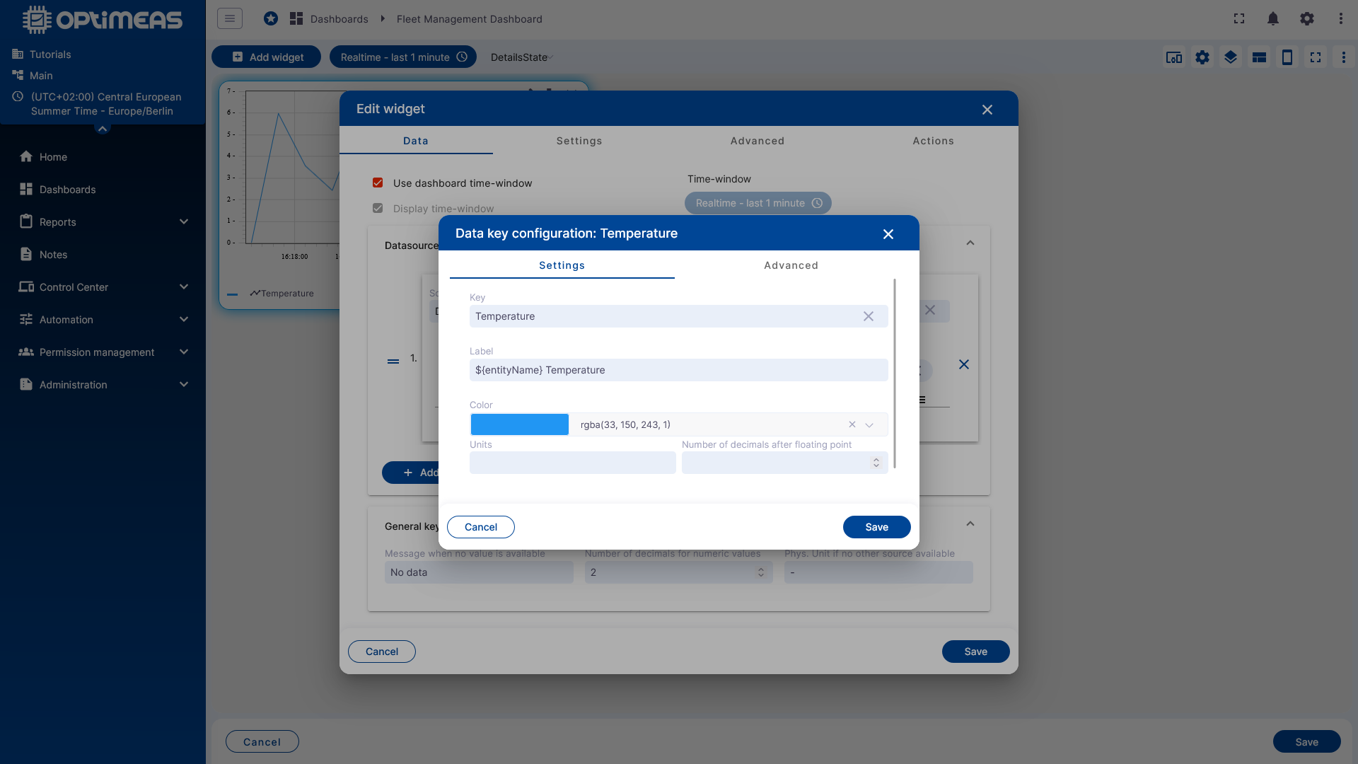This screenshot has height=764, width=1358.
Task: Collapse the sidebar header with up chevron
Action: [x=103, y=129]
